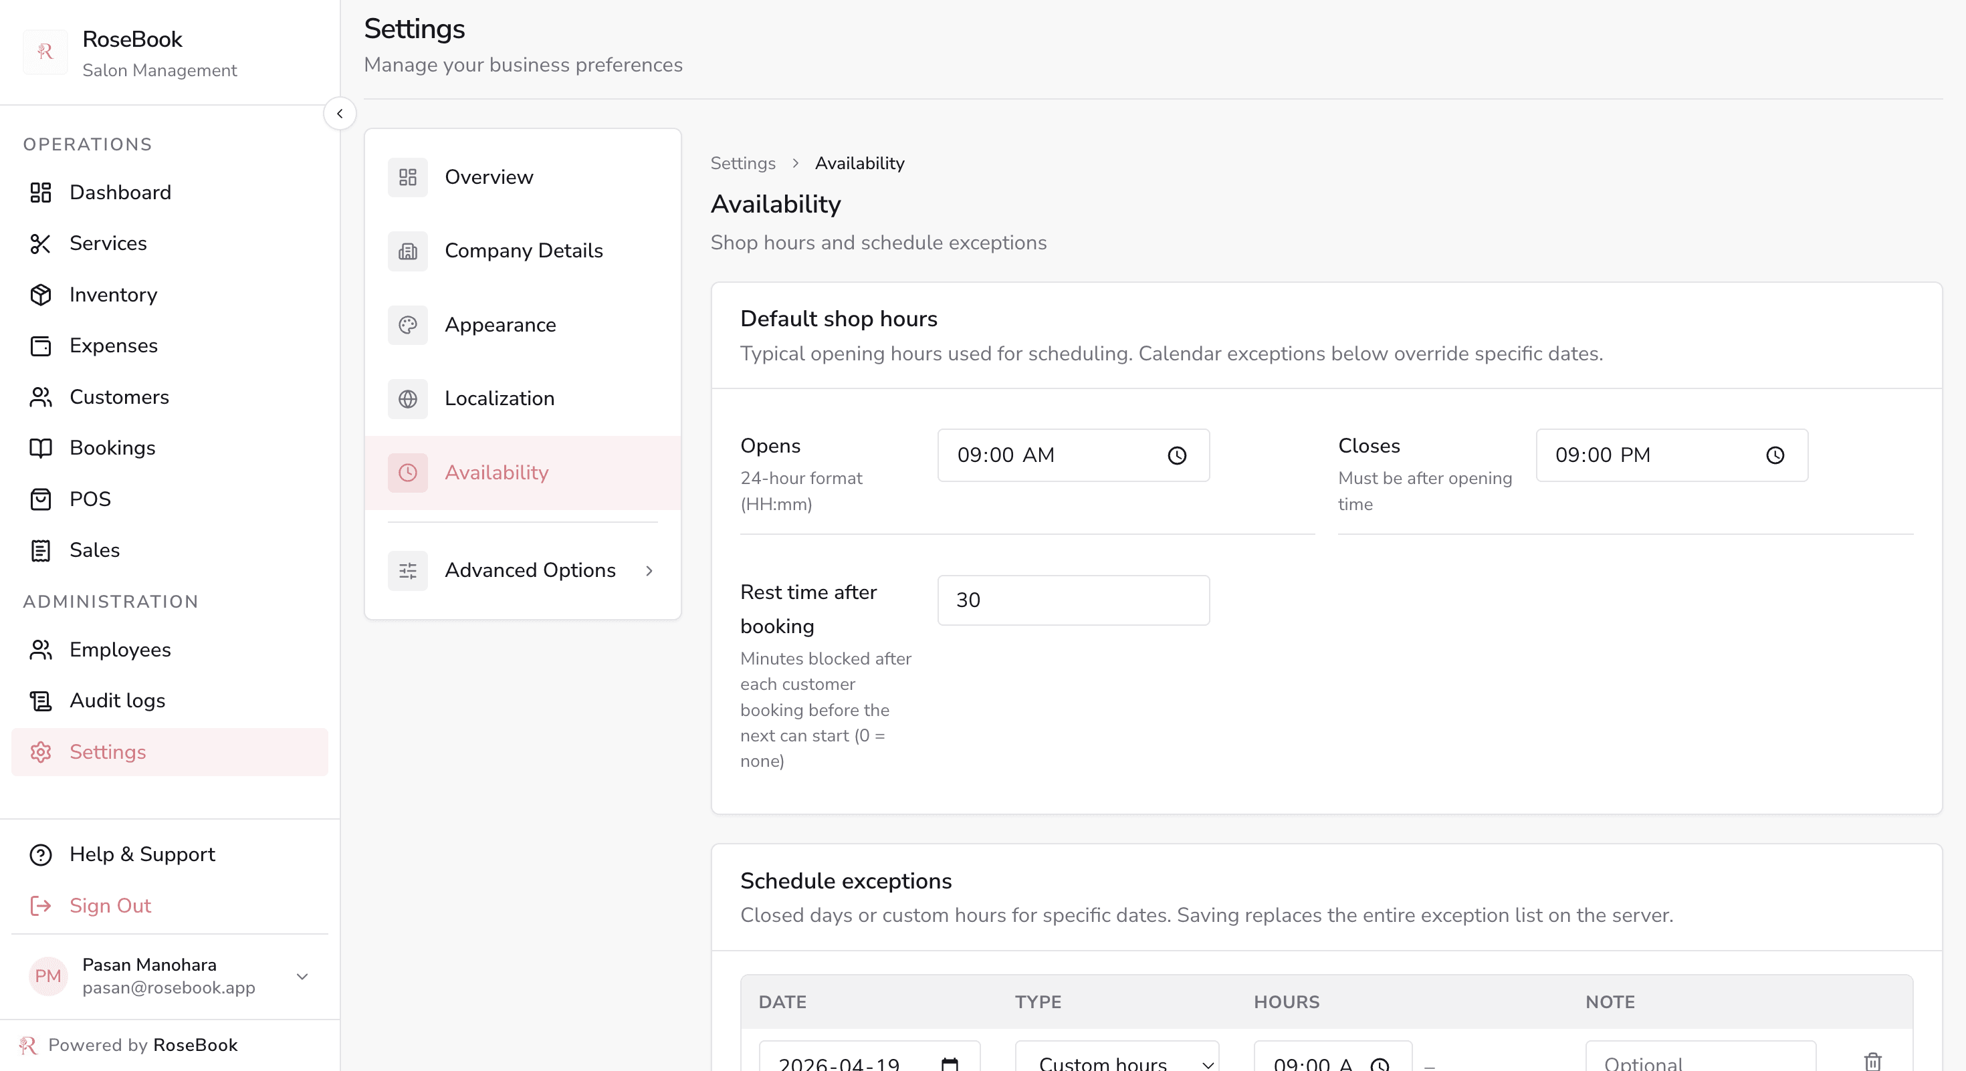Expand Advanced Options with its chevron arrow
Viewport: 1966px width, 1071px height.
click(x=649, y=570)
